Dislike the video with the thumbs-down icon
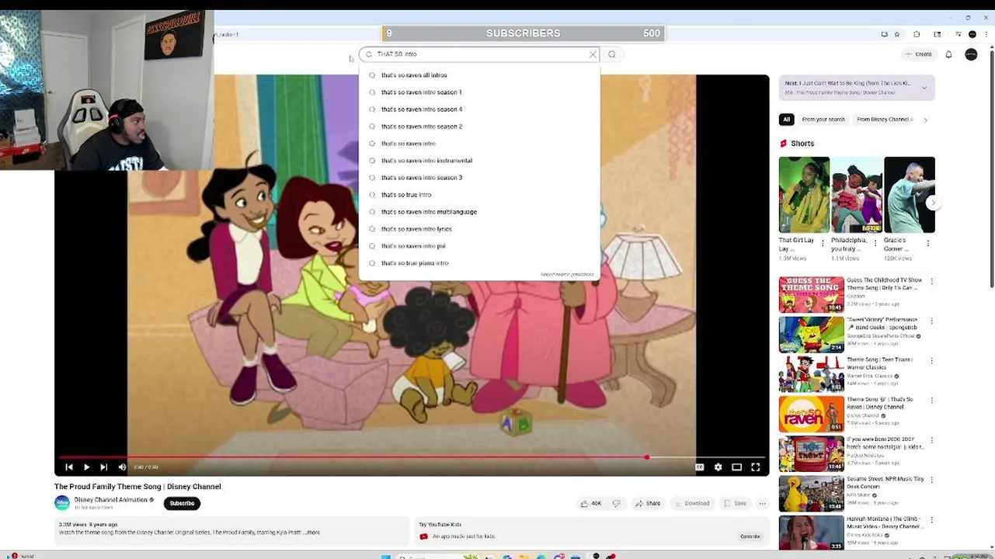The width and height of the screenshot is (995, 559). (x=616, y=503)
